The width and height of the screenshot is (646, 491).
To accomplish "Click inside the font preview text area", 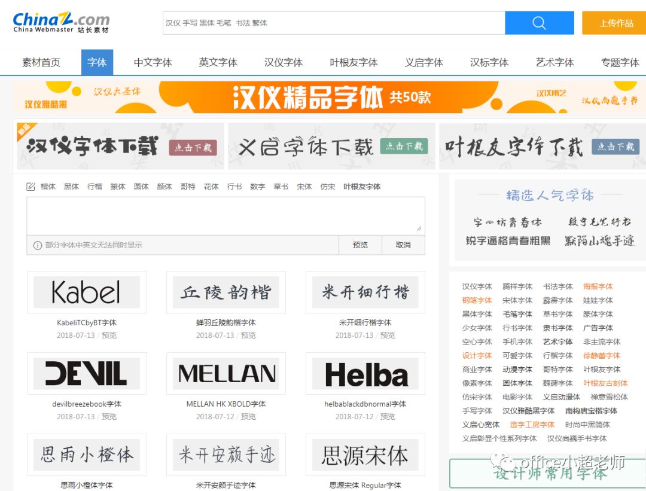I will click(x=226, y=216).
